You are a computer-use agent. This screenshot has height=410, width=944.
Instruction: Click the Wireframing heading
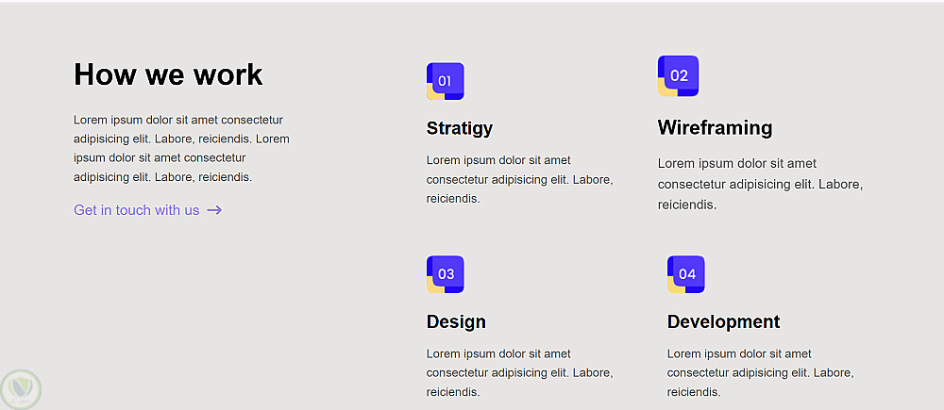(715, 127)
